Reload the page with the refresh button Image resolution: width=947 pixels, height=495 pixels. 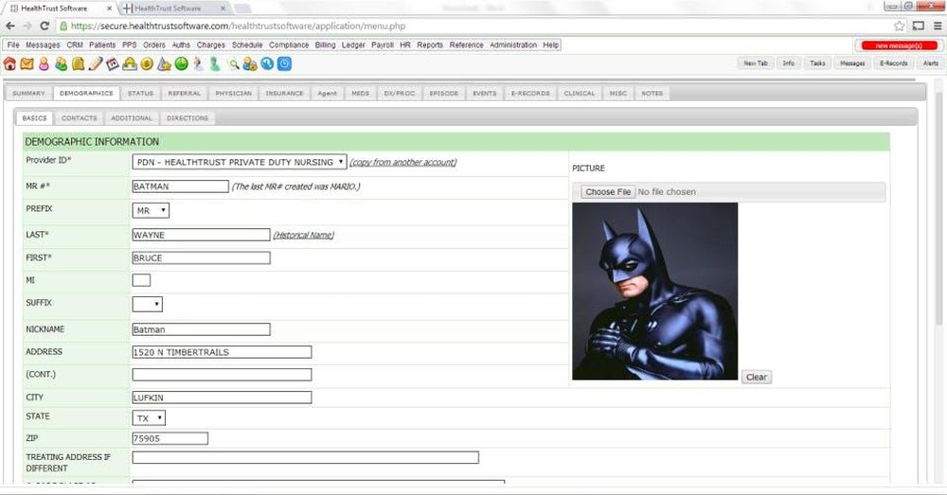[x=45, y=26]
